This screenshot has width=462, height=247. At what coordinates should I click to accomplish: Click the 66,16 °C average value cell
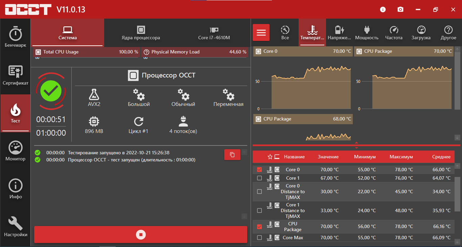[441, 227]
